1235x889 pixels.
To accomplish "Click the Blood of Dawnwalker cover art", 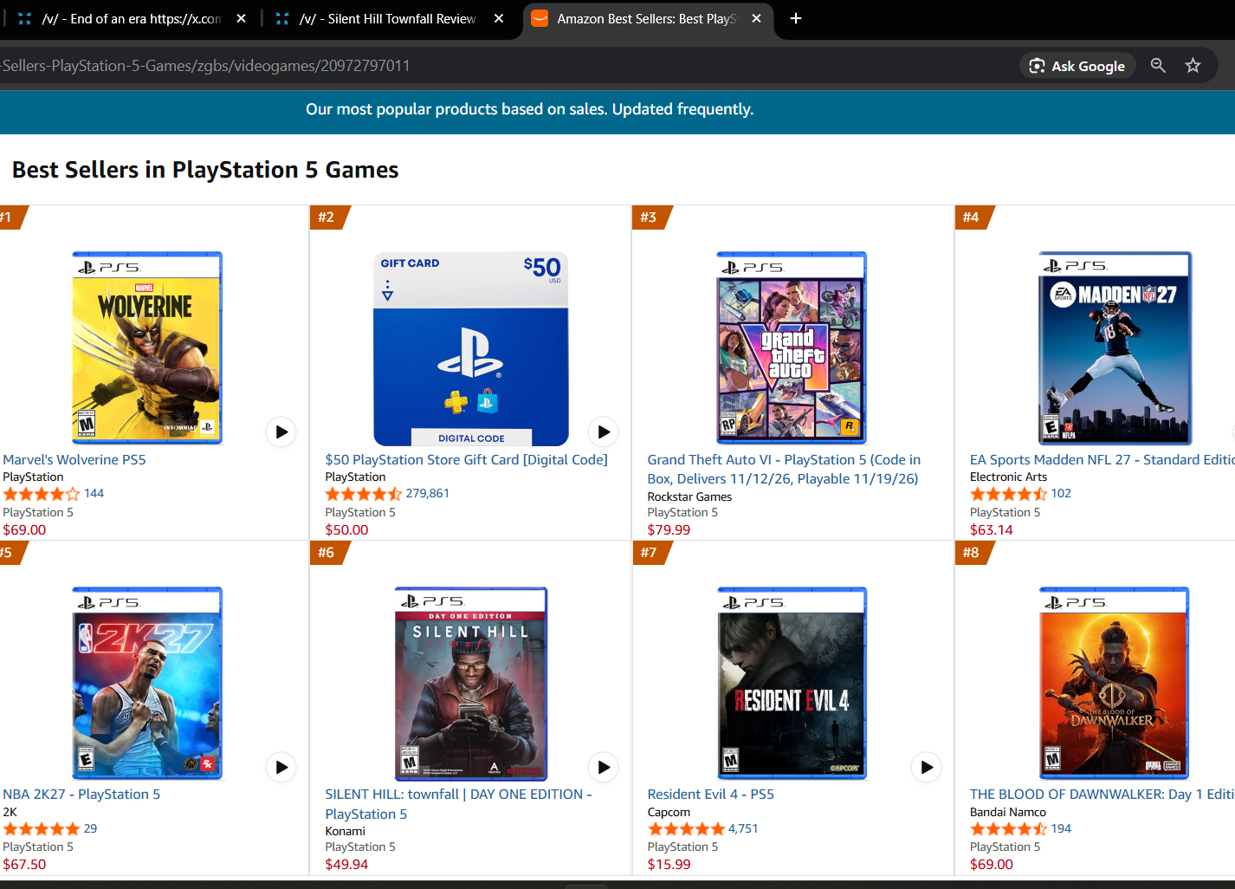I will coord(1114,683).
